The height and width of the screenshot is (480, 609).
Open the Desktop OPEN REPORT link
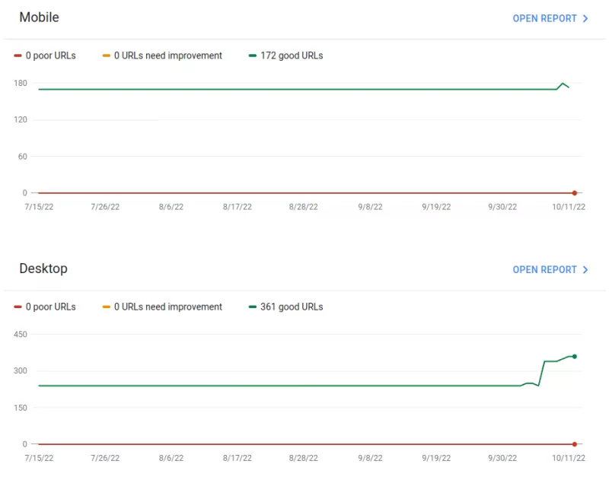(544, 269)
